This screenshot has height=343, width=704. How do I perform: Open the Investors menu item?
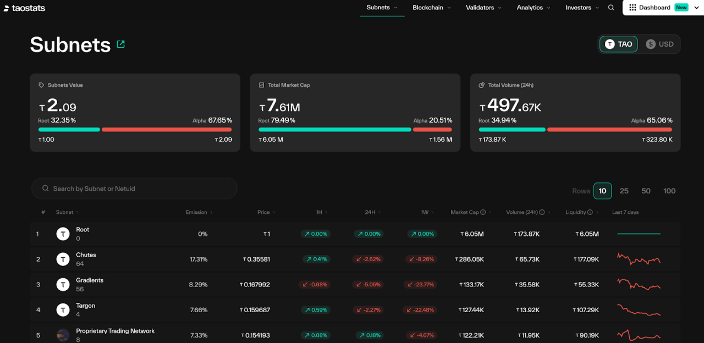582,8
